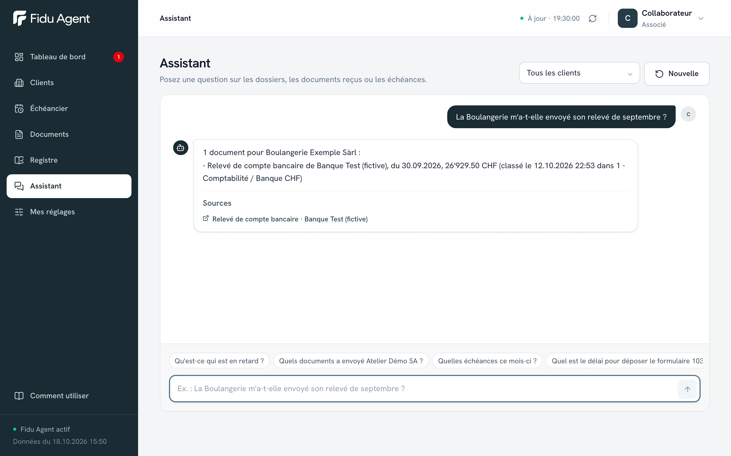The height and width of the screenshot is (456, 731).
Task: Click the assistant robot avatar icon
Action: pyautogui.click(x=181, y=148)
